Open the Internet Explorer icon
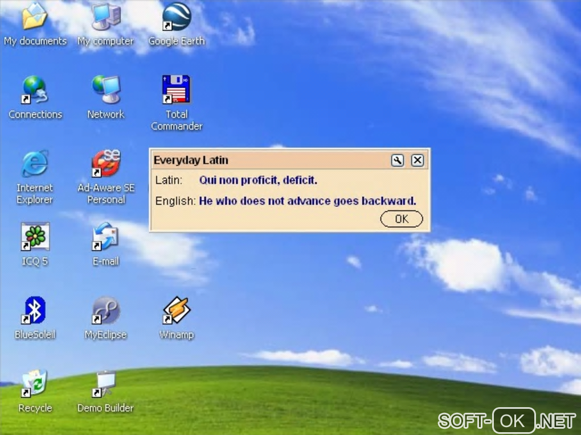This screenshot has width=581, height=435. 34,163
